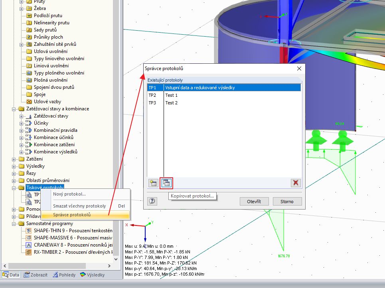Collapse the Tiskové protokoly folder

point(14,188)
